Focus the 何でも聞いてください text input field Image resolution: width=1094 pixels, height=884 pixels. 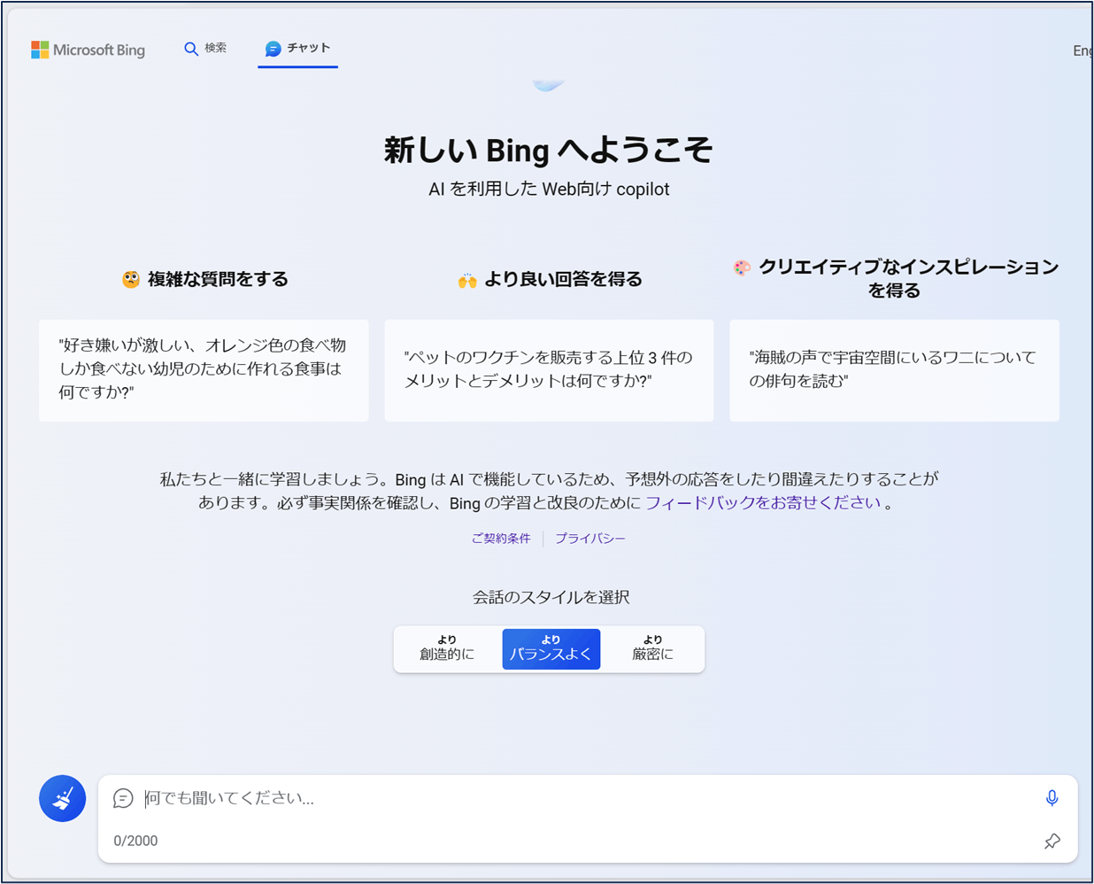point(589,798)
